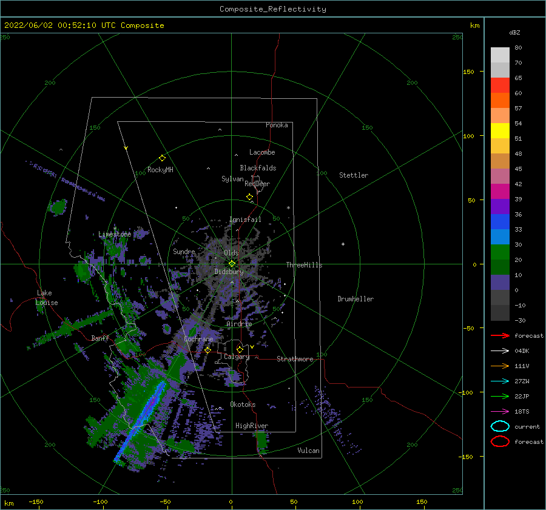Select the magenta 42 dBZ swatch
Viewport: 546px width, 510px height.
(500, 192)
